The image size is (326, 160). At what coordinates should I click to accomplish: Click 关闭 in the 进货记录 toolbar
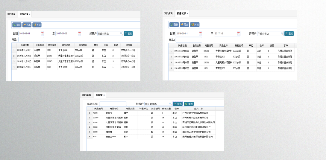37,25
